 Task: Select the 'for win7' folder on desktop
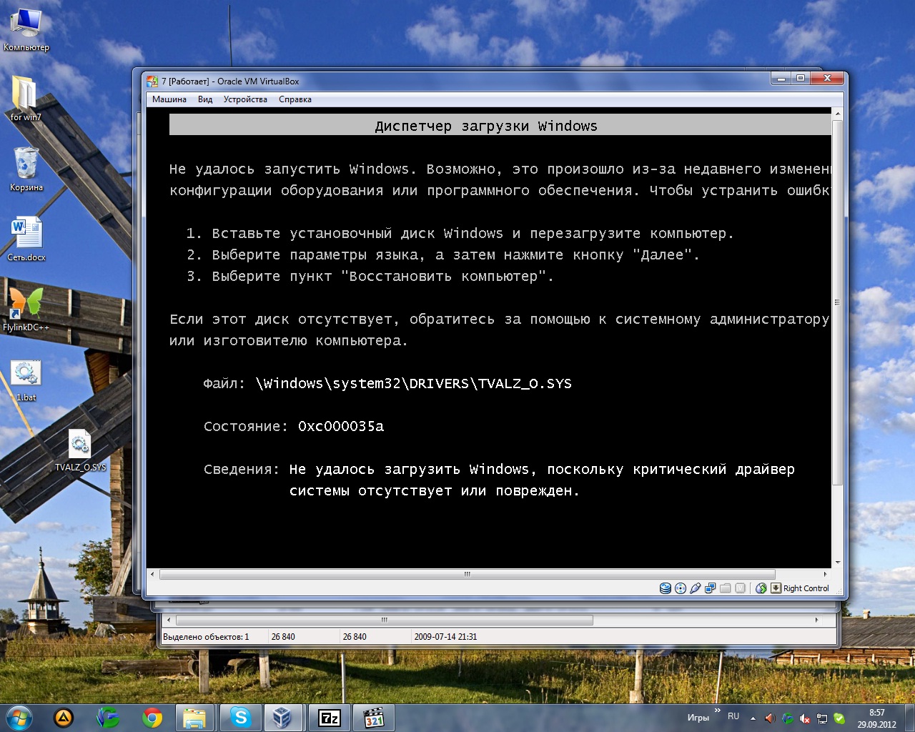26,98
